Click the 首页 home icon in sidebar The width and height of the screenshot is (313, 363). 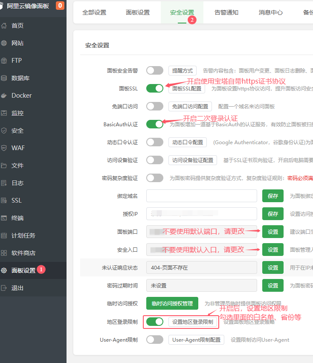[4, 26]
